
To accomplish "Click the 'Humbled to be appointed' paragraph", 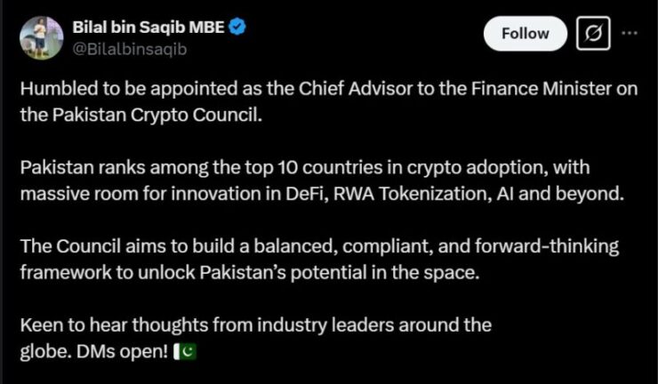I will [x=329, y=101].
